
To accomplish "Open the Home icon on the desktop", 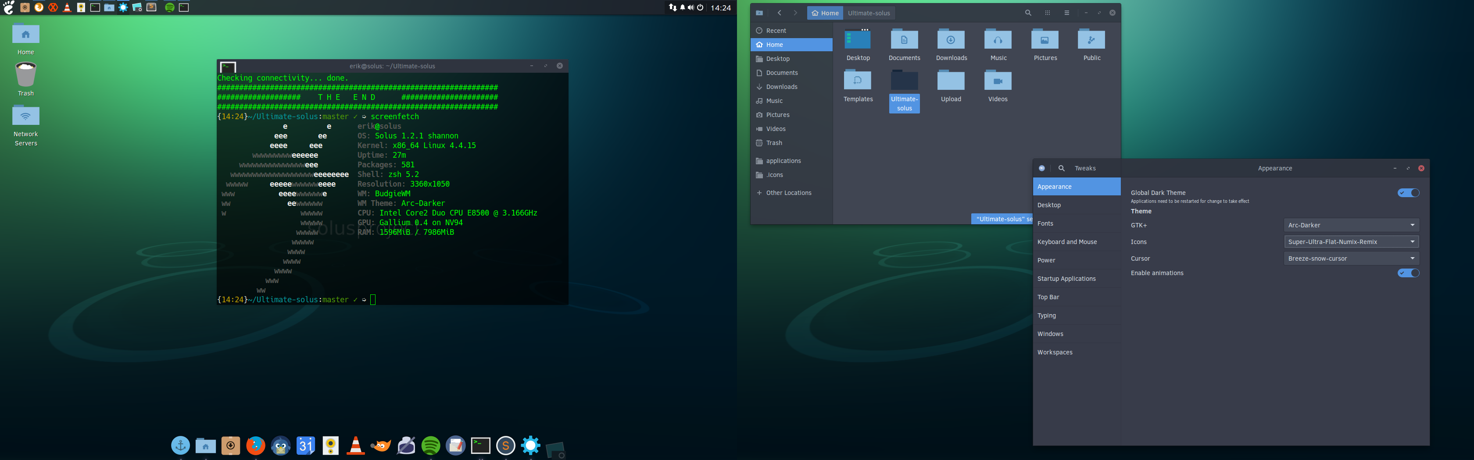I will [26, 39].
